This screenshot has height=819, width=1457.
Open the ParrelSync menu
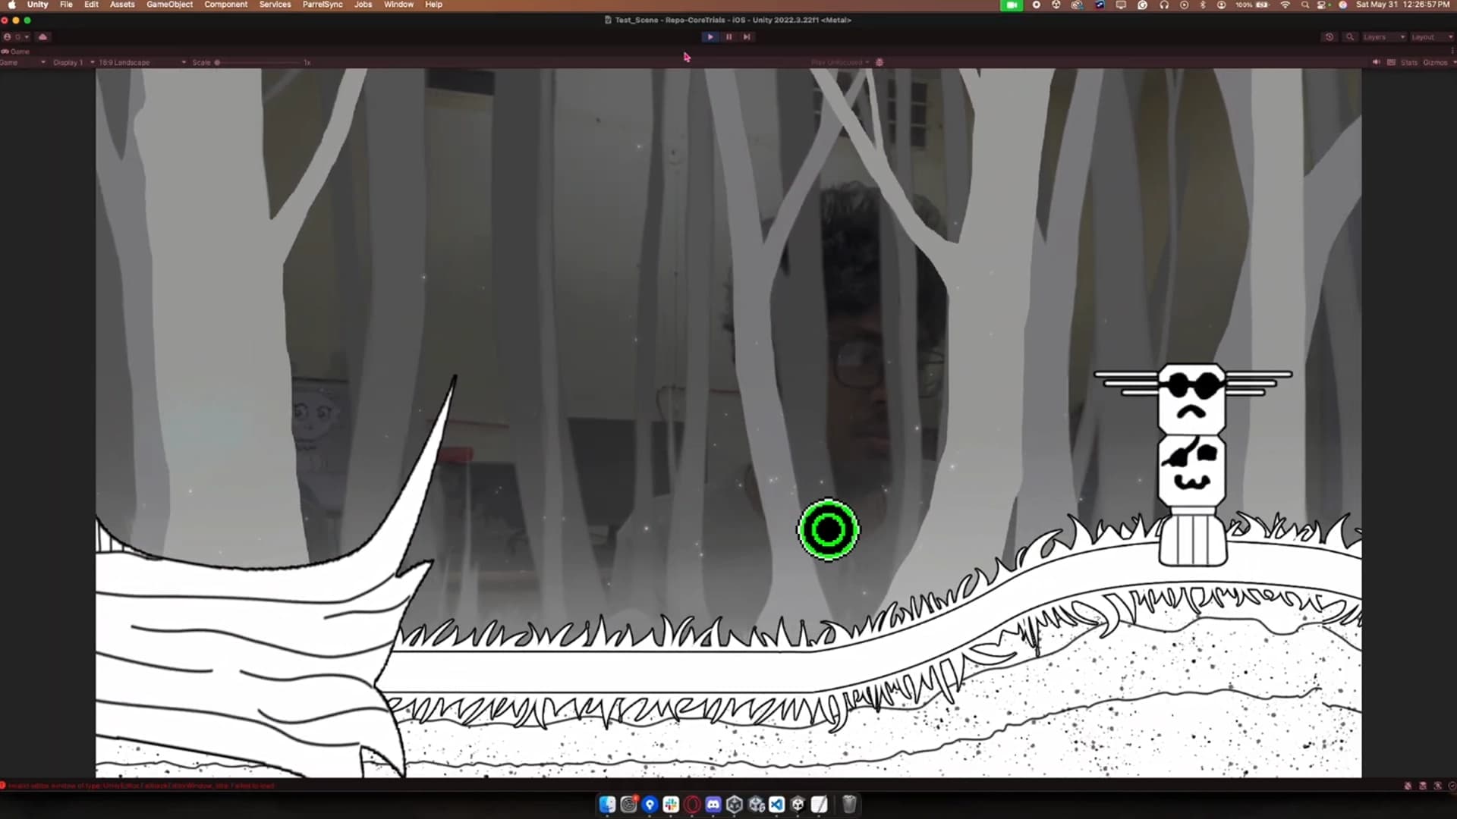coord(322,5)
